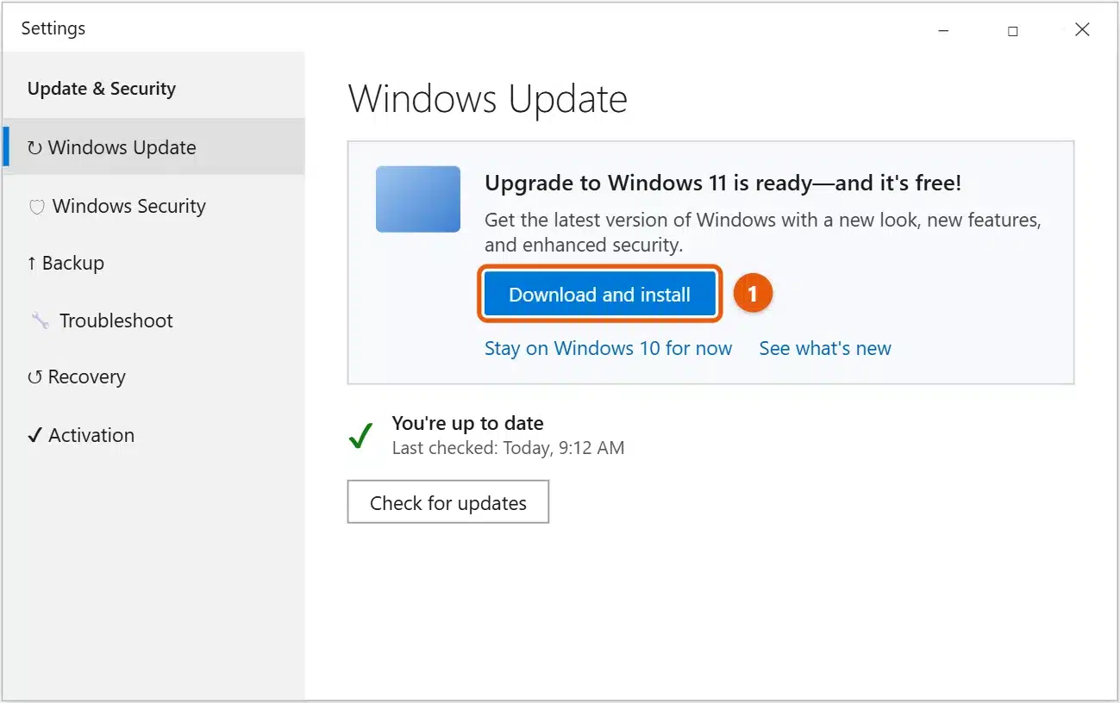Open the Troubleshoot page
Viewport: 1120px width, 703px height.
tap(153, 320)
